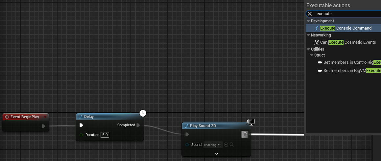Collapse the Development category

308,21
